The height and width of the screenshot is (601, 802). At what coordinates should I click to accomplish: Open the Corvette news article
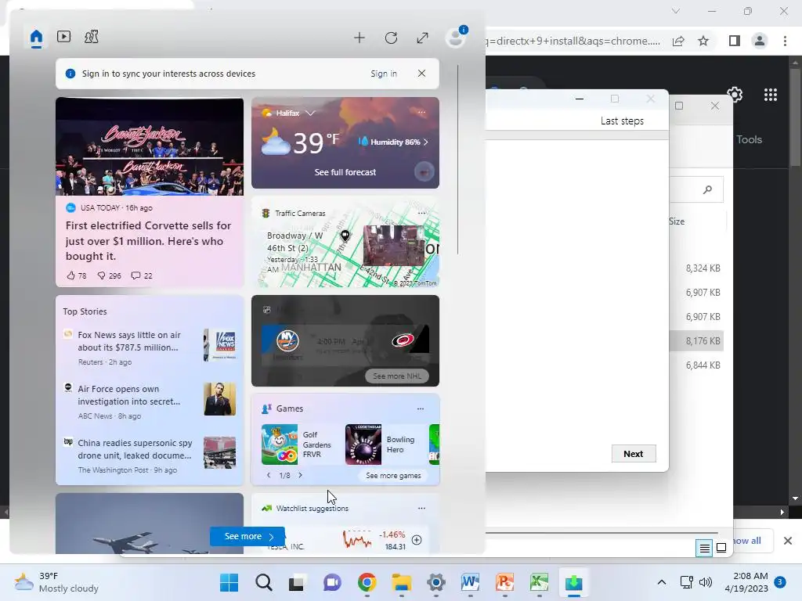148,241
